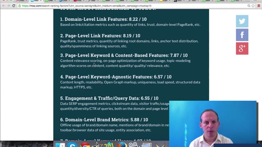262x147 pixels.
Task: Go back with the browser back arrow
Action: [4, 6]
